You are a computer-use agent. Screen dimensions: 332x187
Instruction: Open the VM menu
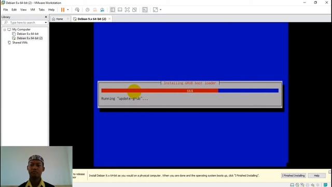pos(32,10)
